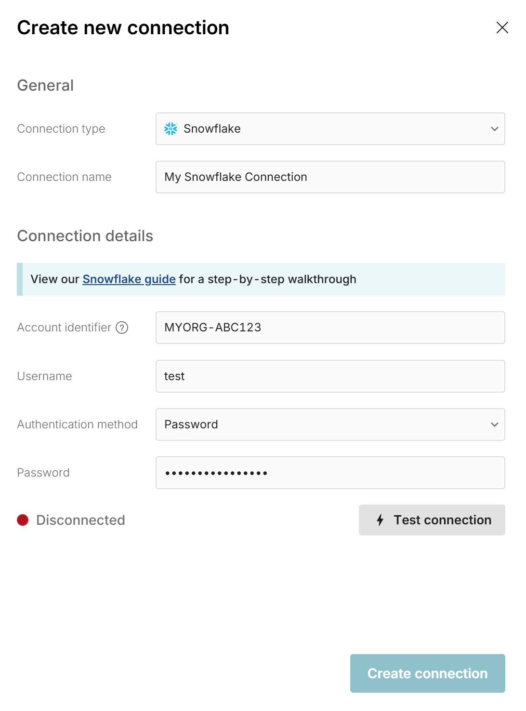Click the red Disconnected status dot
Viewport: 526px width, 711px height.
pos(22,520)
